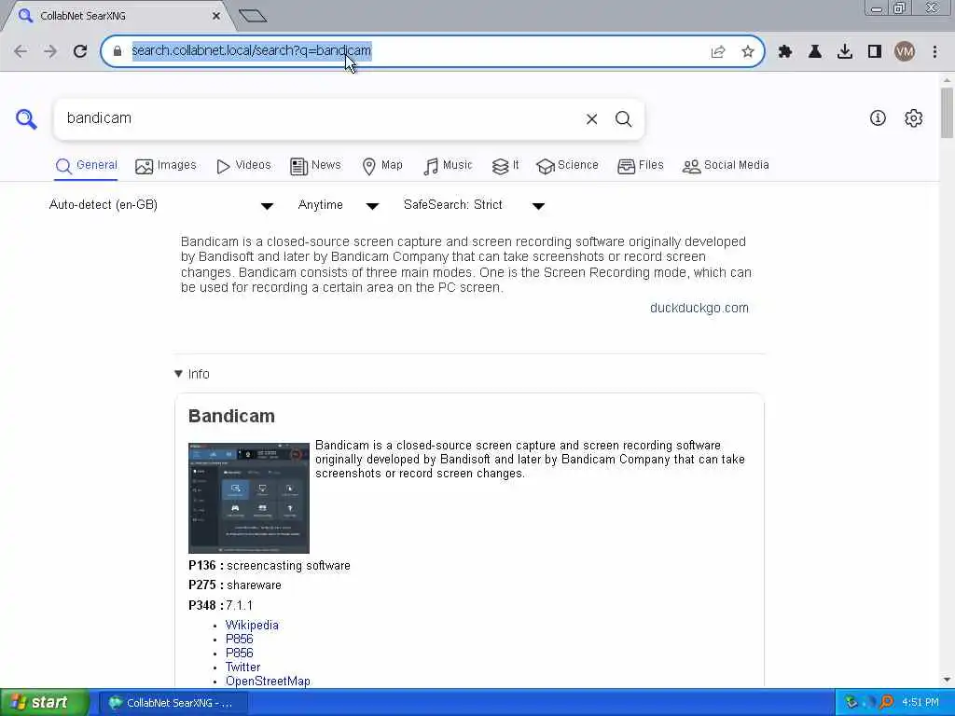
Task: Switch to the It category
Action: tap(505, 166)
